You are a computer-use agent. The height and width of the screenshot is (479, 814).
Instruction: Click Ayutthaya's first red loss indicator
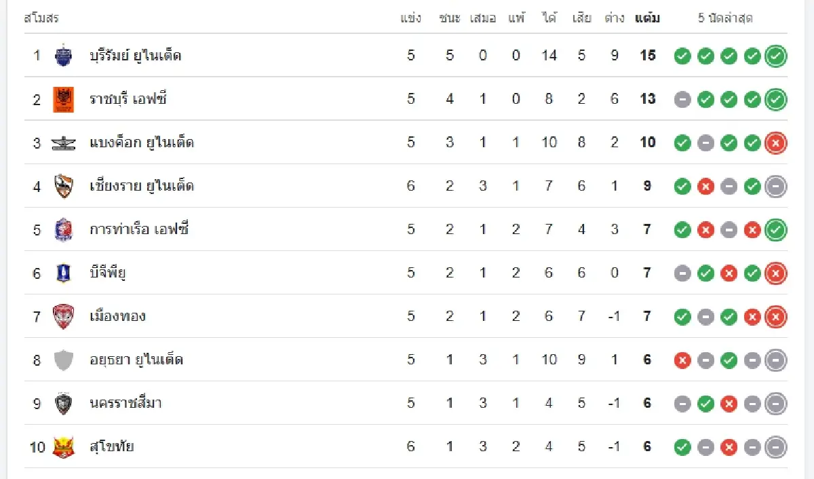pyautogui.click(x=682, y=360)
